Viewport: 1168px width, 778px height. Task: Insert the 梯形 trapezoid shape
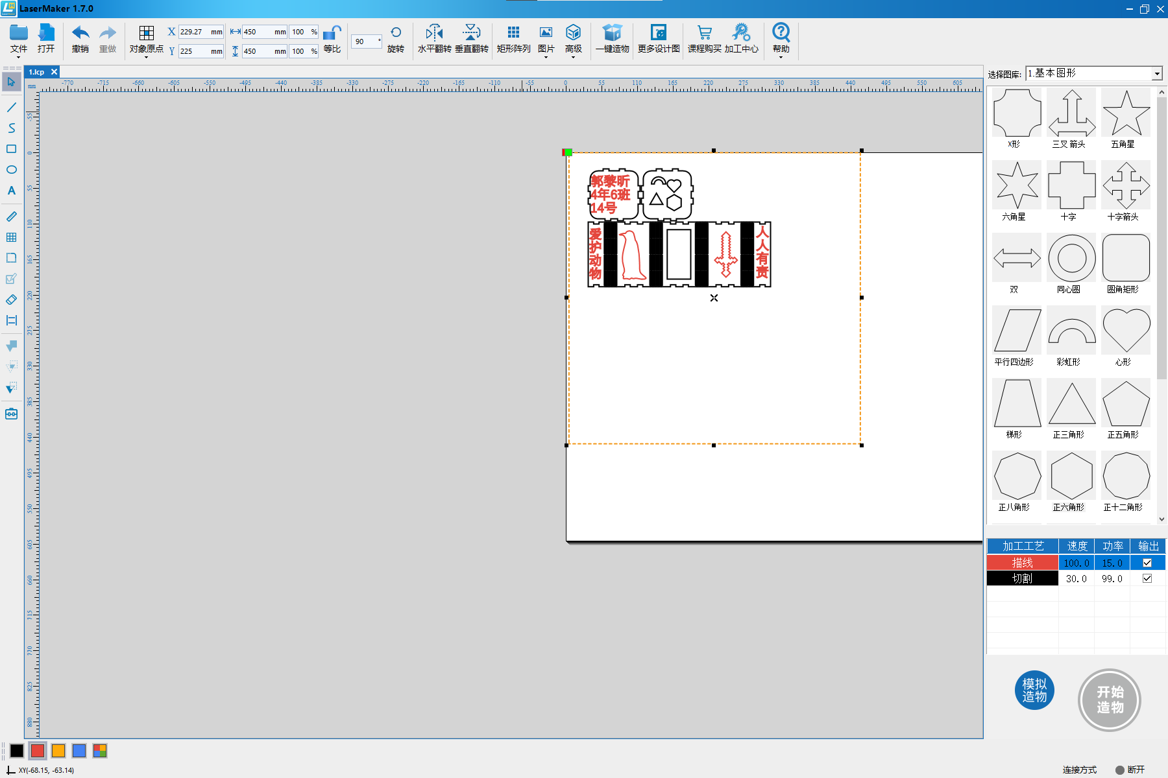[x=1017, y=403]
